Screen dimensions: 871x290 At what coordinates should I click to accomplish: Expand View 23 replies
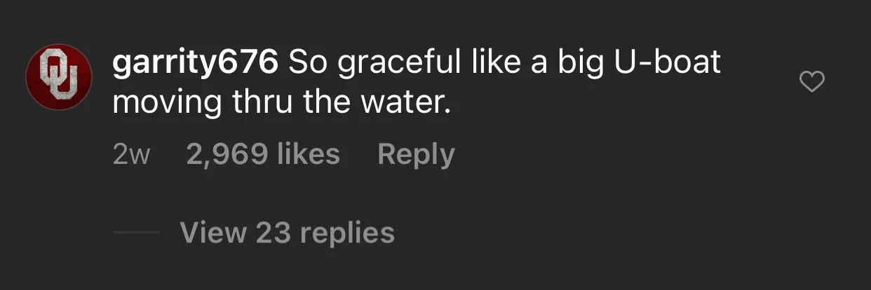(x=287, y=233)
